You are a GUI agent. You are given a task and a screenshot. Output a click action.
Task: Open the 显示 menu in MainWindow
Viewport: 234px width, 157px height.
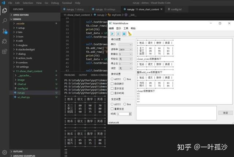coord(118,28)
